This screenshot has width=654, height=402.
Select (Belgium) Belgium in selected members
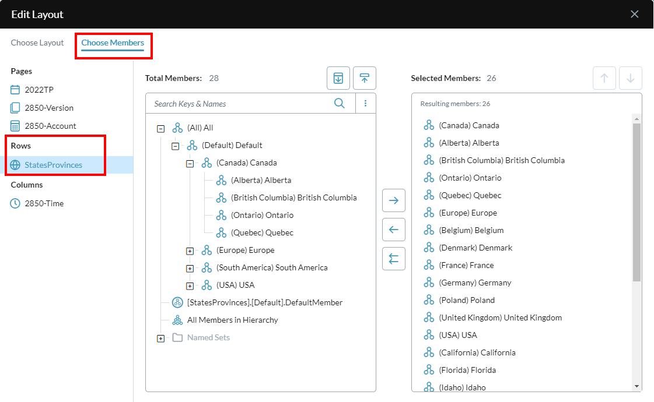[471, 230]
